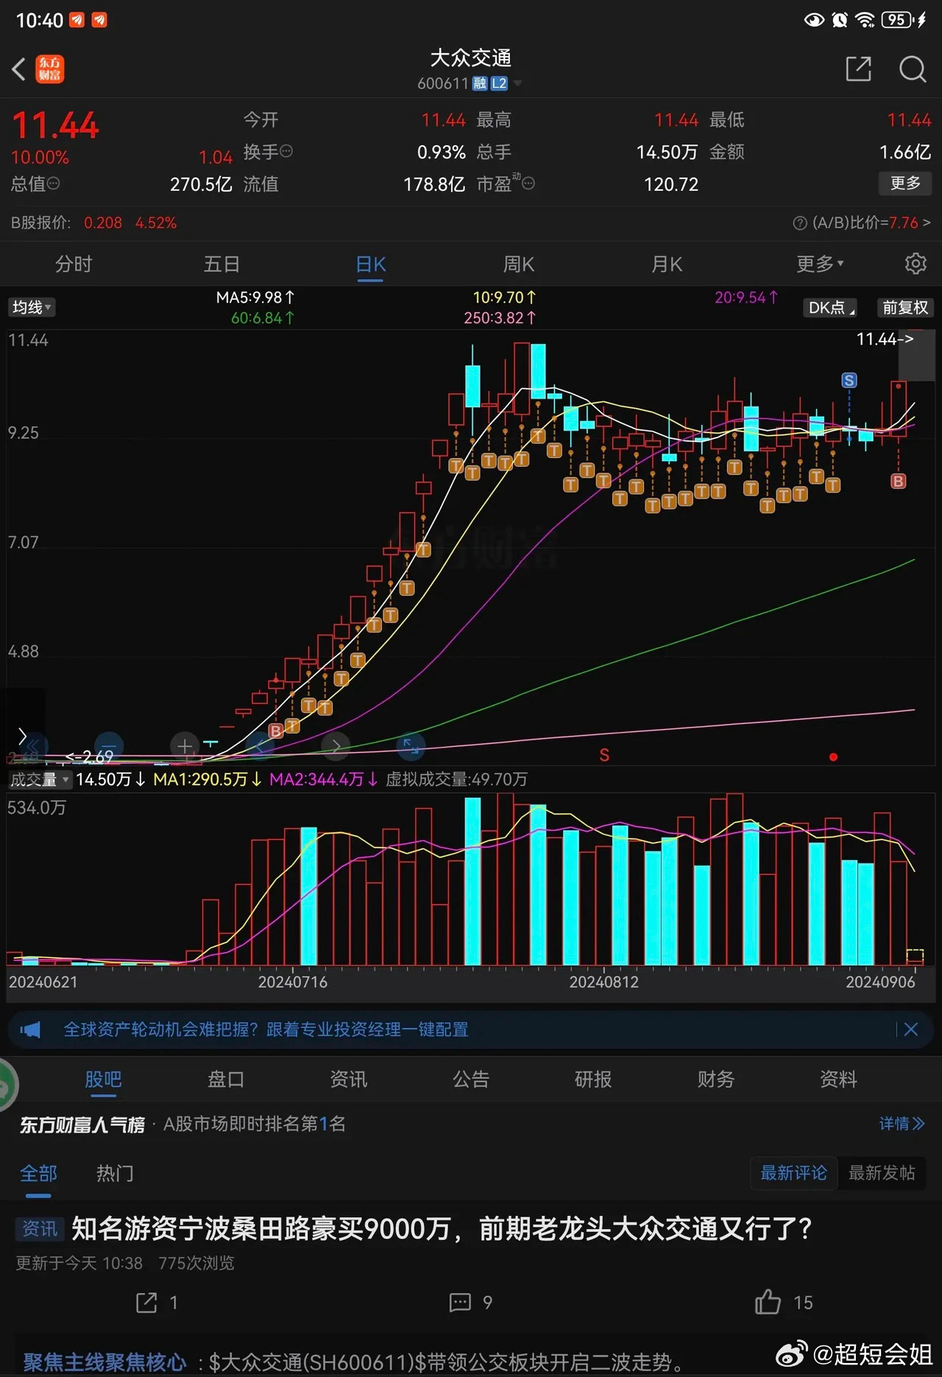Tap the repost share icon below article
Image resolution: width=942 pixels, height=1377 pixels.
click(146, 1302)
